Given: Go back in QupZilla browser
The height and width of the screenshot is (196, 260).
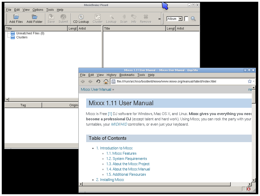Looking at the screenshot, I should point(83,81).
